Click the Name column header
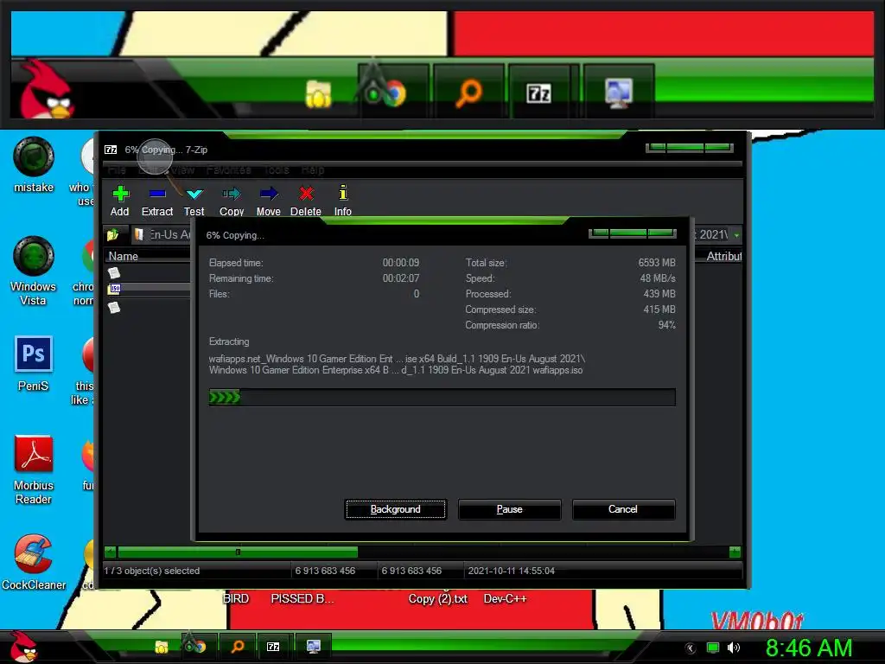 [x=148, y=256]
